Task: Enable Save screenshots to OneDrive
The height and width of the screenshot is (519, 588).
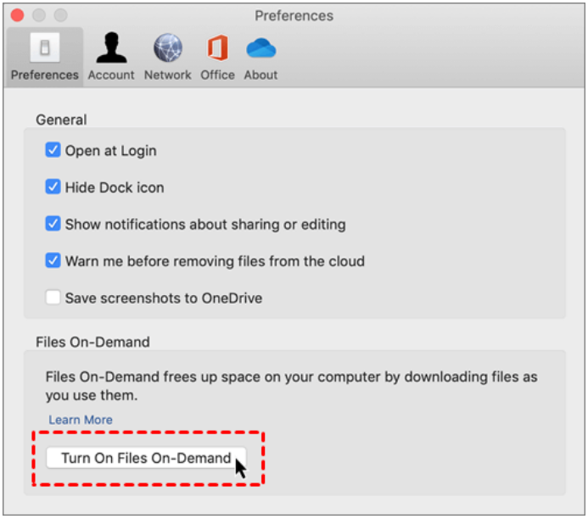Action: coord(53,299)
